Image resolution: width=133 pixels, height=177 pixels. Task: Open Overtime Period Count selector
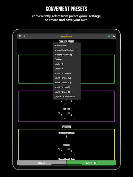pyautogui.click(x=66, y=137)
